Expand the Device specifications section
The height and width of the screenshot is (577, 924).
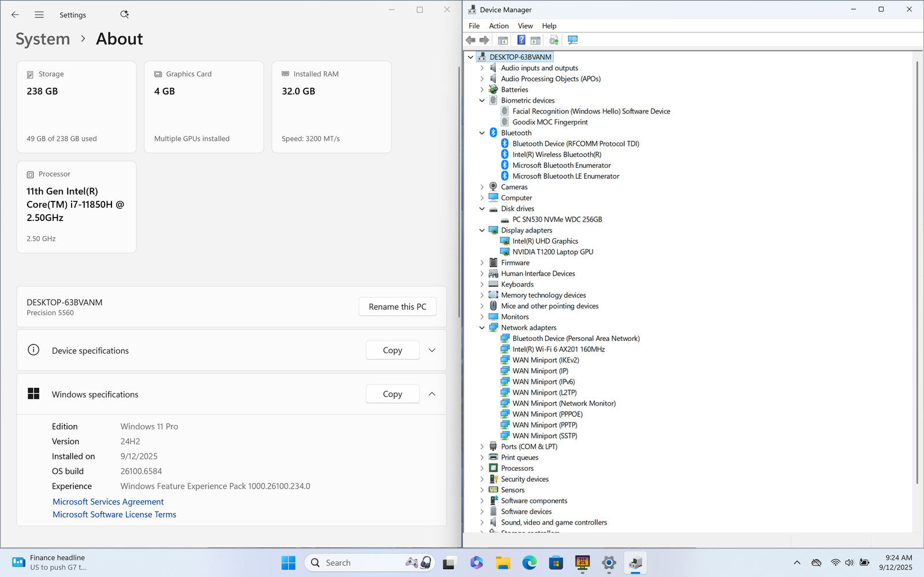click(432, 350)
